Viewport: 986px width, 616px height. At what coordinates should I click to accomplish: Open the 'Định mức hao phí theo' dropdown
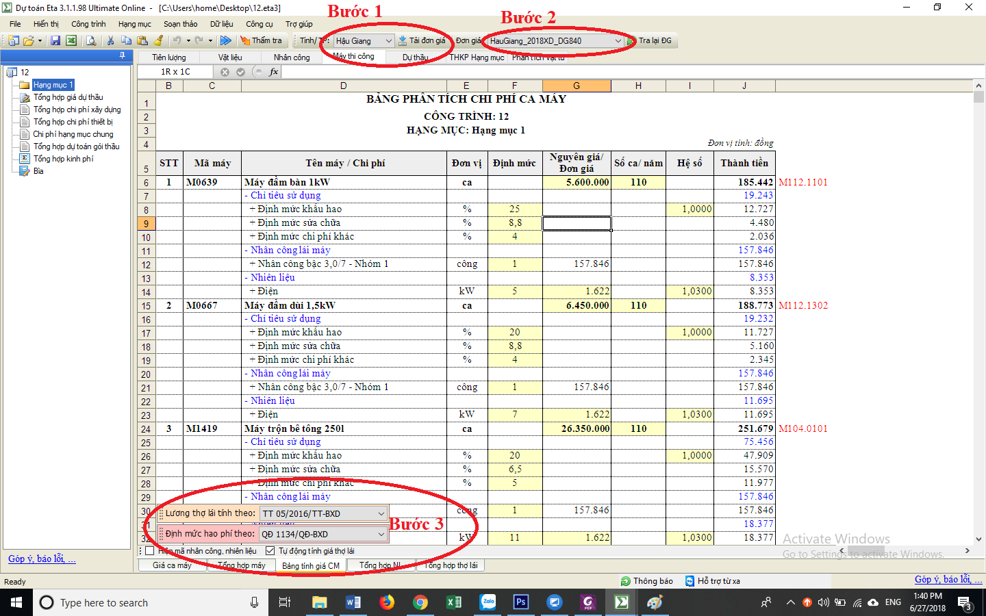pos(381,534)
